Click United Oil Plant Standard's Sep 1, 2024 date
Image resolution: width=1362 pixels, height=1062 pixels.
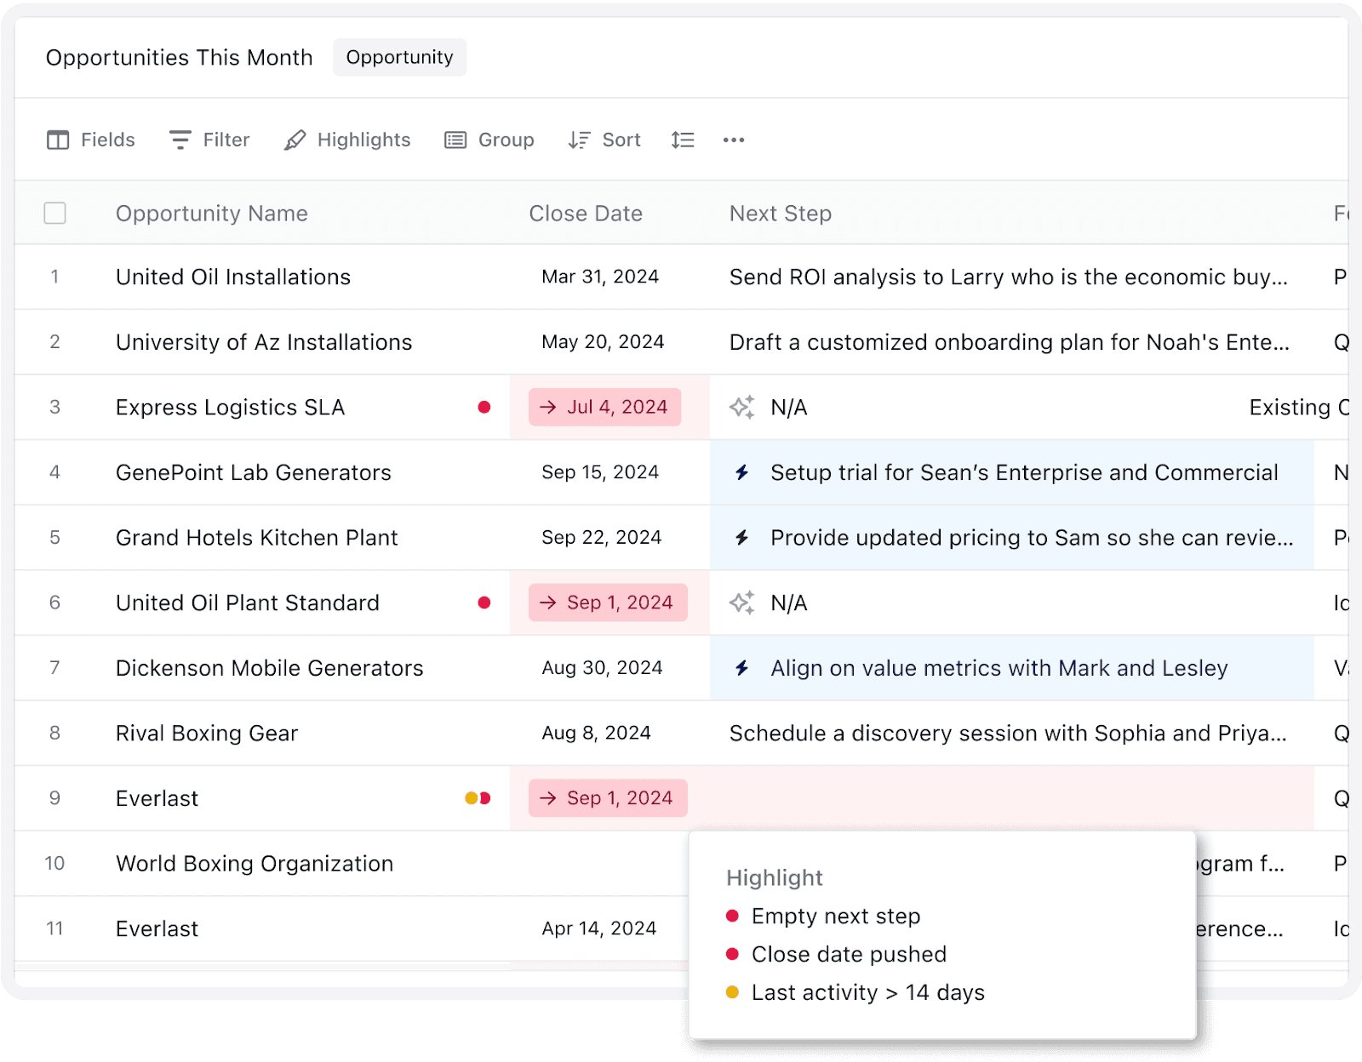(608, 602)
